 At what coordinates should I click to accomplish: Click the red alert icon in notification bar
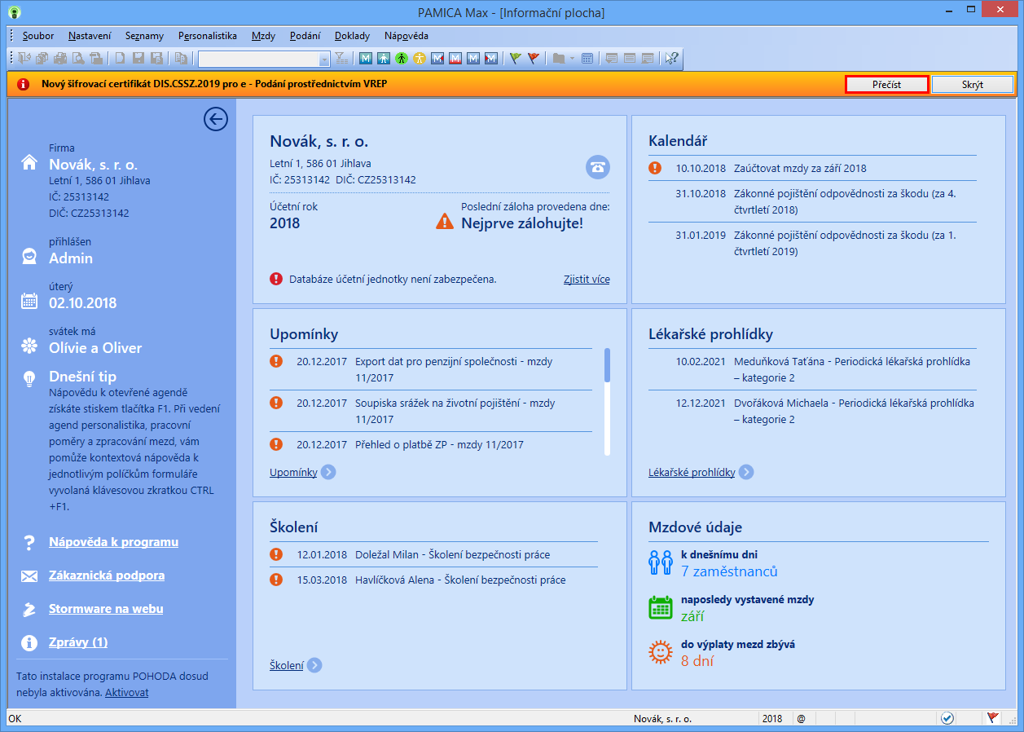[x=24, y=84]
